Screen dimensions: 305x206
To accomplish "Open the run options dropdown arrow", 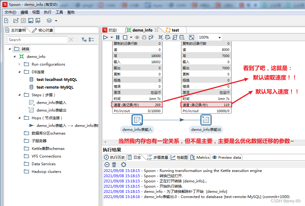I will point(112,37).
